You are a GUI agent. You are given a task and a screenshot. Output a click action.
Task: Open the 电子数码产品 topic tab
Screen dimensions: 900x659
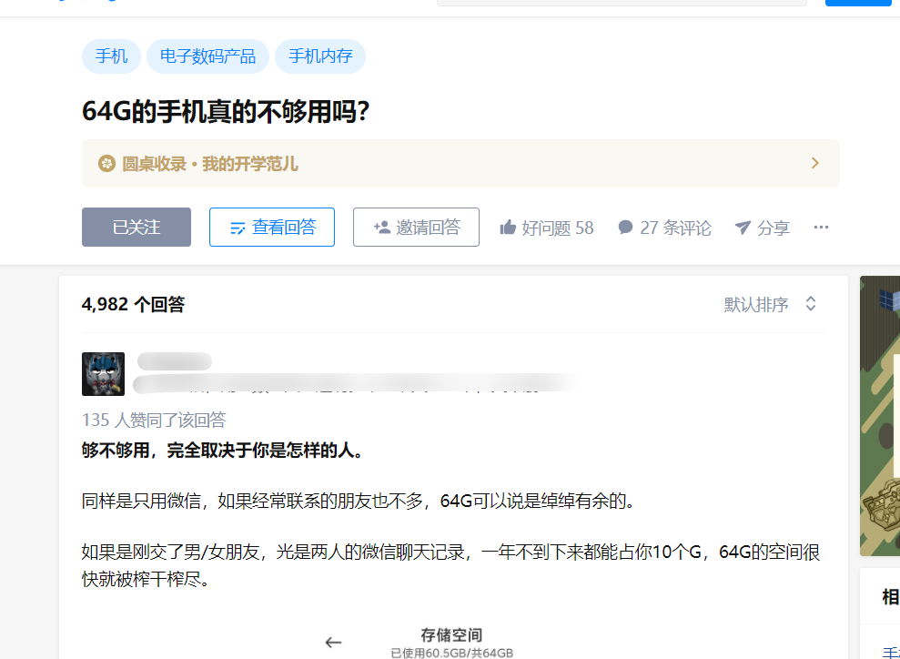click(x=207, y=56)
